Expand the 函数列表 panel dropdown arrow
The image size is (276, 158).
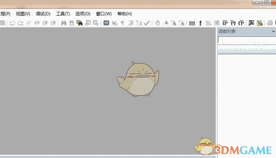(273, 32)
